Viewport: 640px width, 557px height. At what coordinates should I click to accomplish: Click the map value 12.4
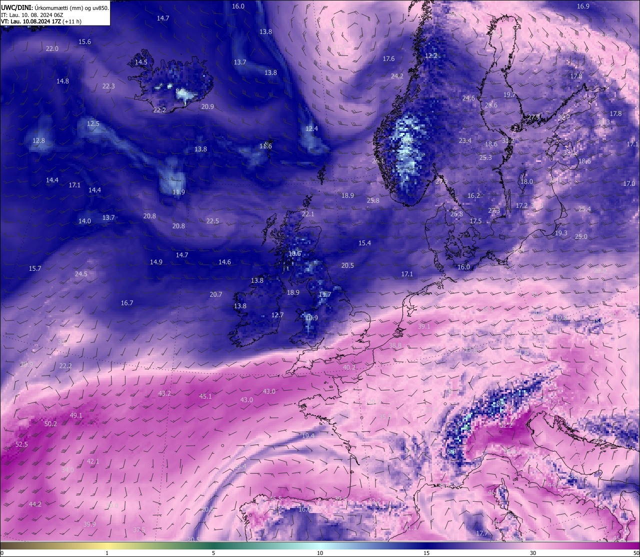tap(311, 129)
